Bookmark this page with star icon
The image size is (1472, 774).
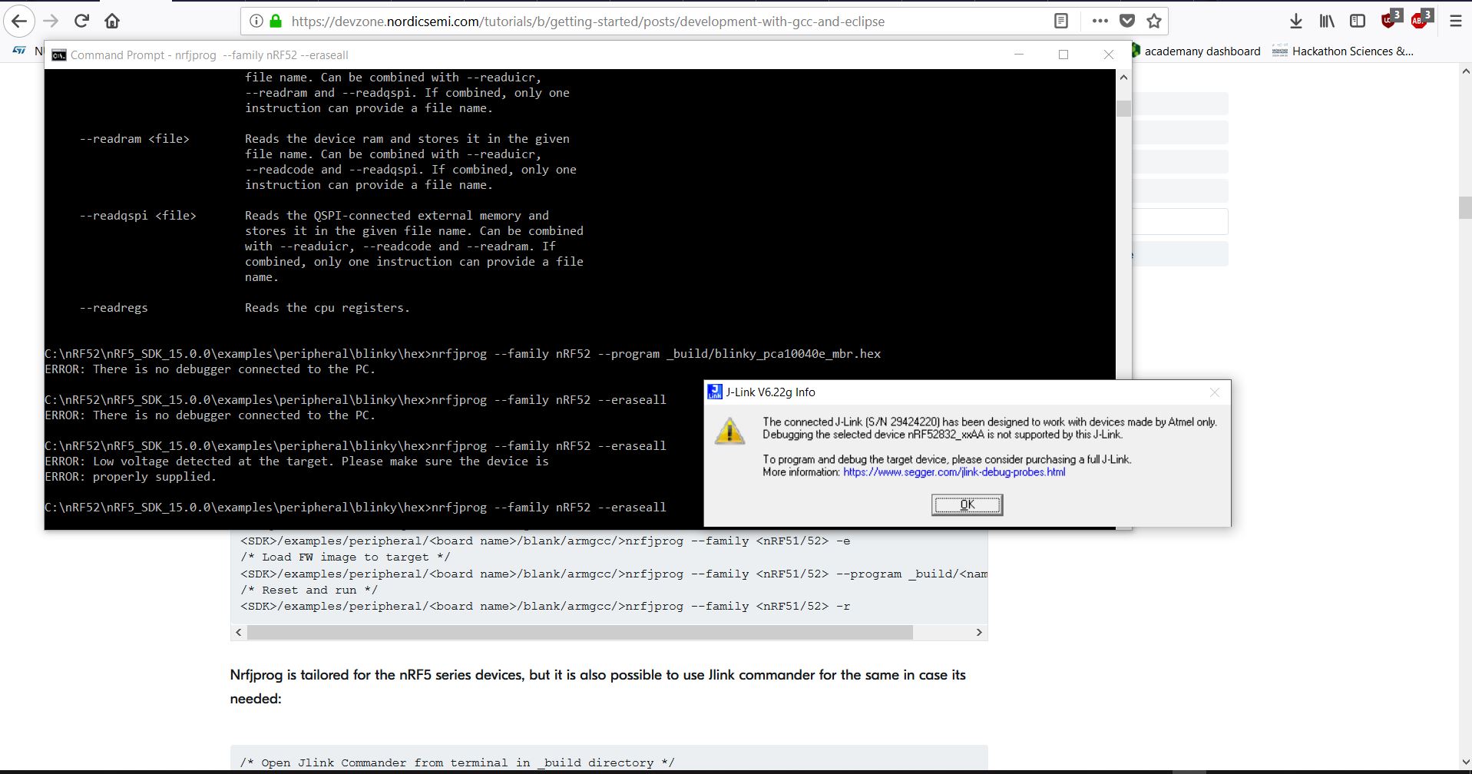[x=1153, y=21]
